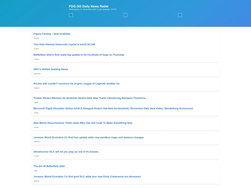251x188 pixels.
Task: Open Jurassic World Evolution 2 paid DLC article
Action: pos(87,177)
